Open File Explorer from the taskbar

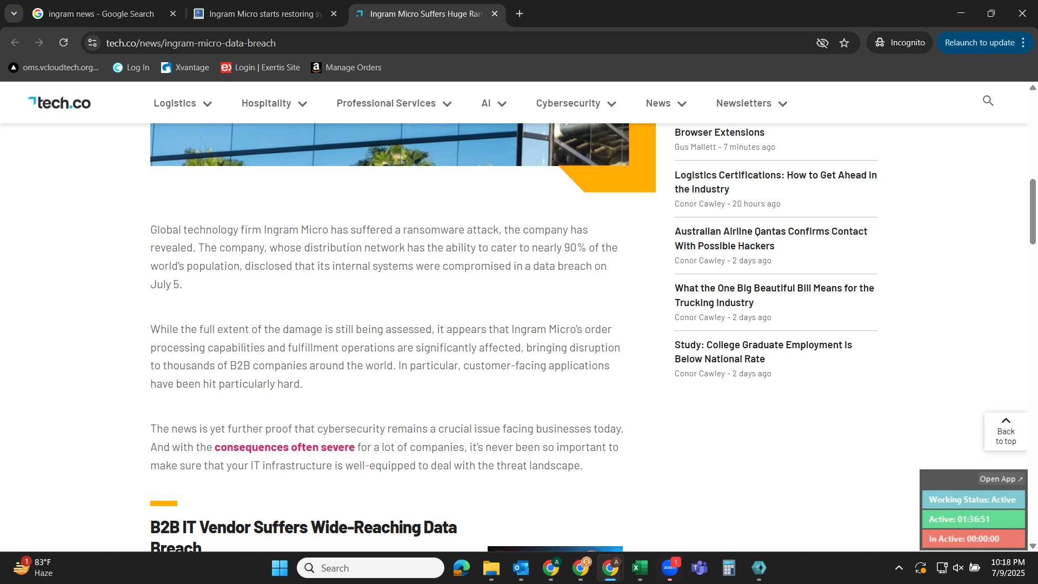click(491, 568)
